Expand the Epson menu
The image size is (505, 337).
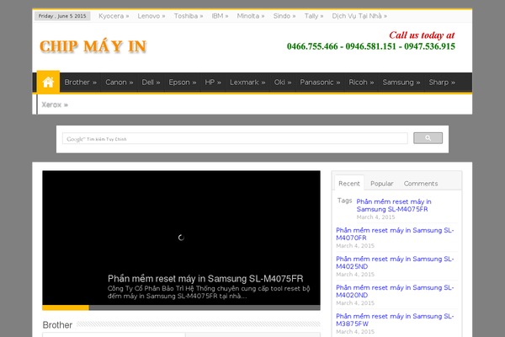pyautogui.click(x=183, y=83)
